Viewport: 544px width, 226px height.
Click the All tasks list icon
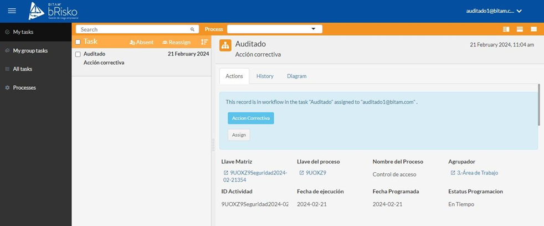tap(7, 69)
